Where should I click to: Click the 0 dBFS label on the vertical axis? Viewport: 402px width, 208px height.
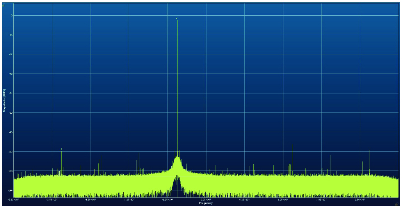click(x=12, y=16)
